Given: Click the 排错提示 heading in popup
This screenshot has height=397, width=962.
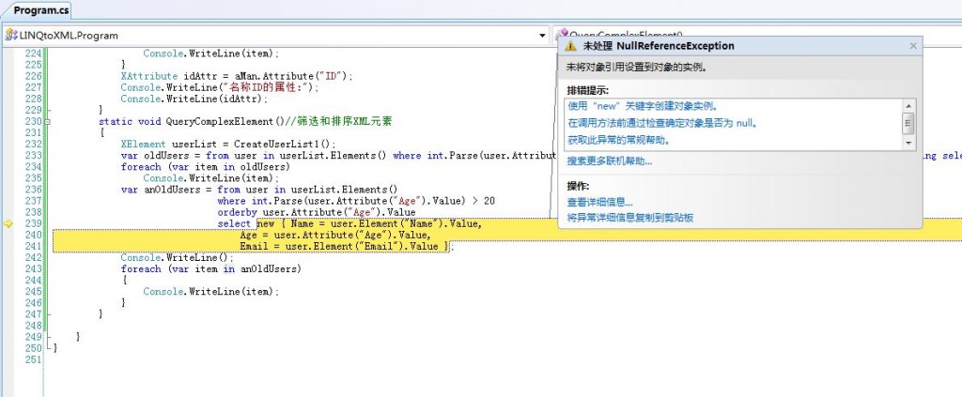Looking at the screenshot, I should (587, 90).
